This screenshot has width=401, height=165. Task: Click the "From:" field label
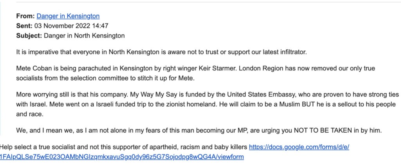[x=25, y=16]
